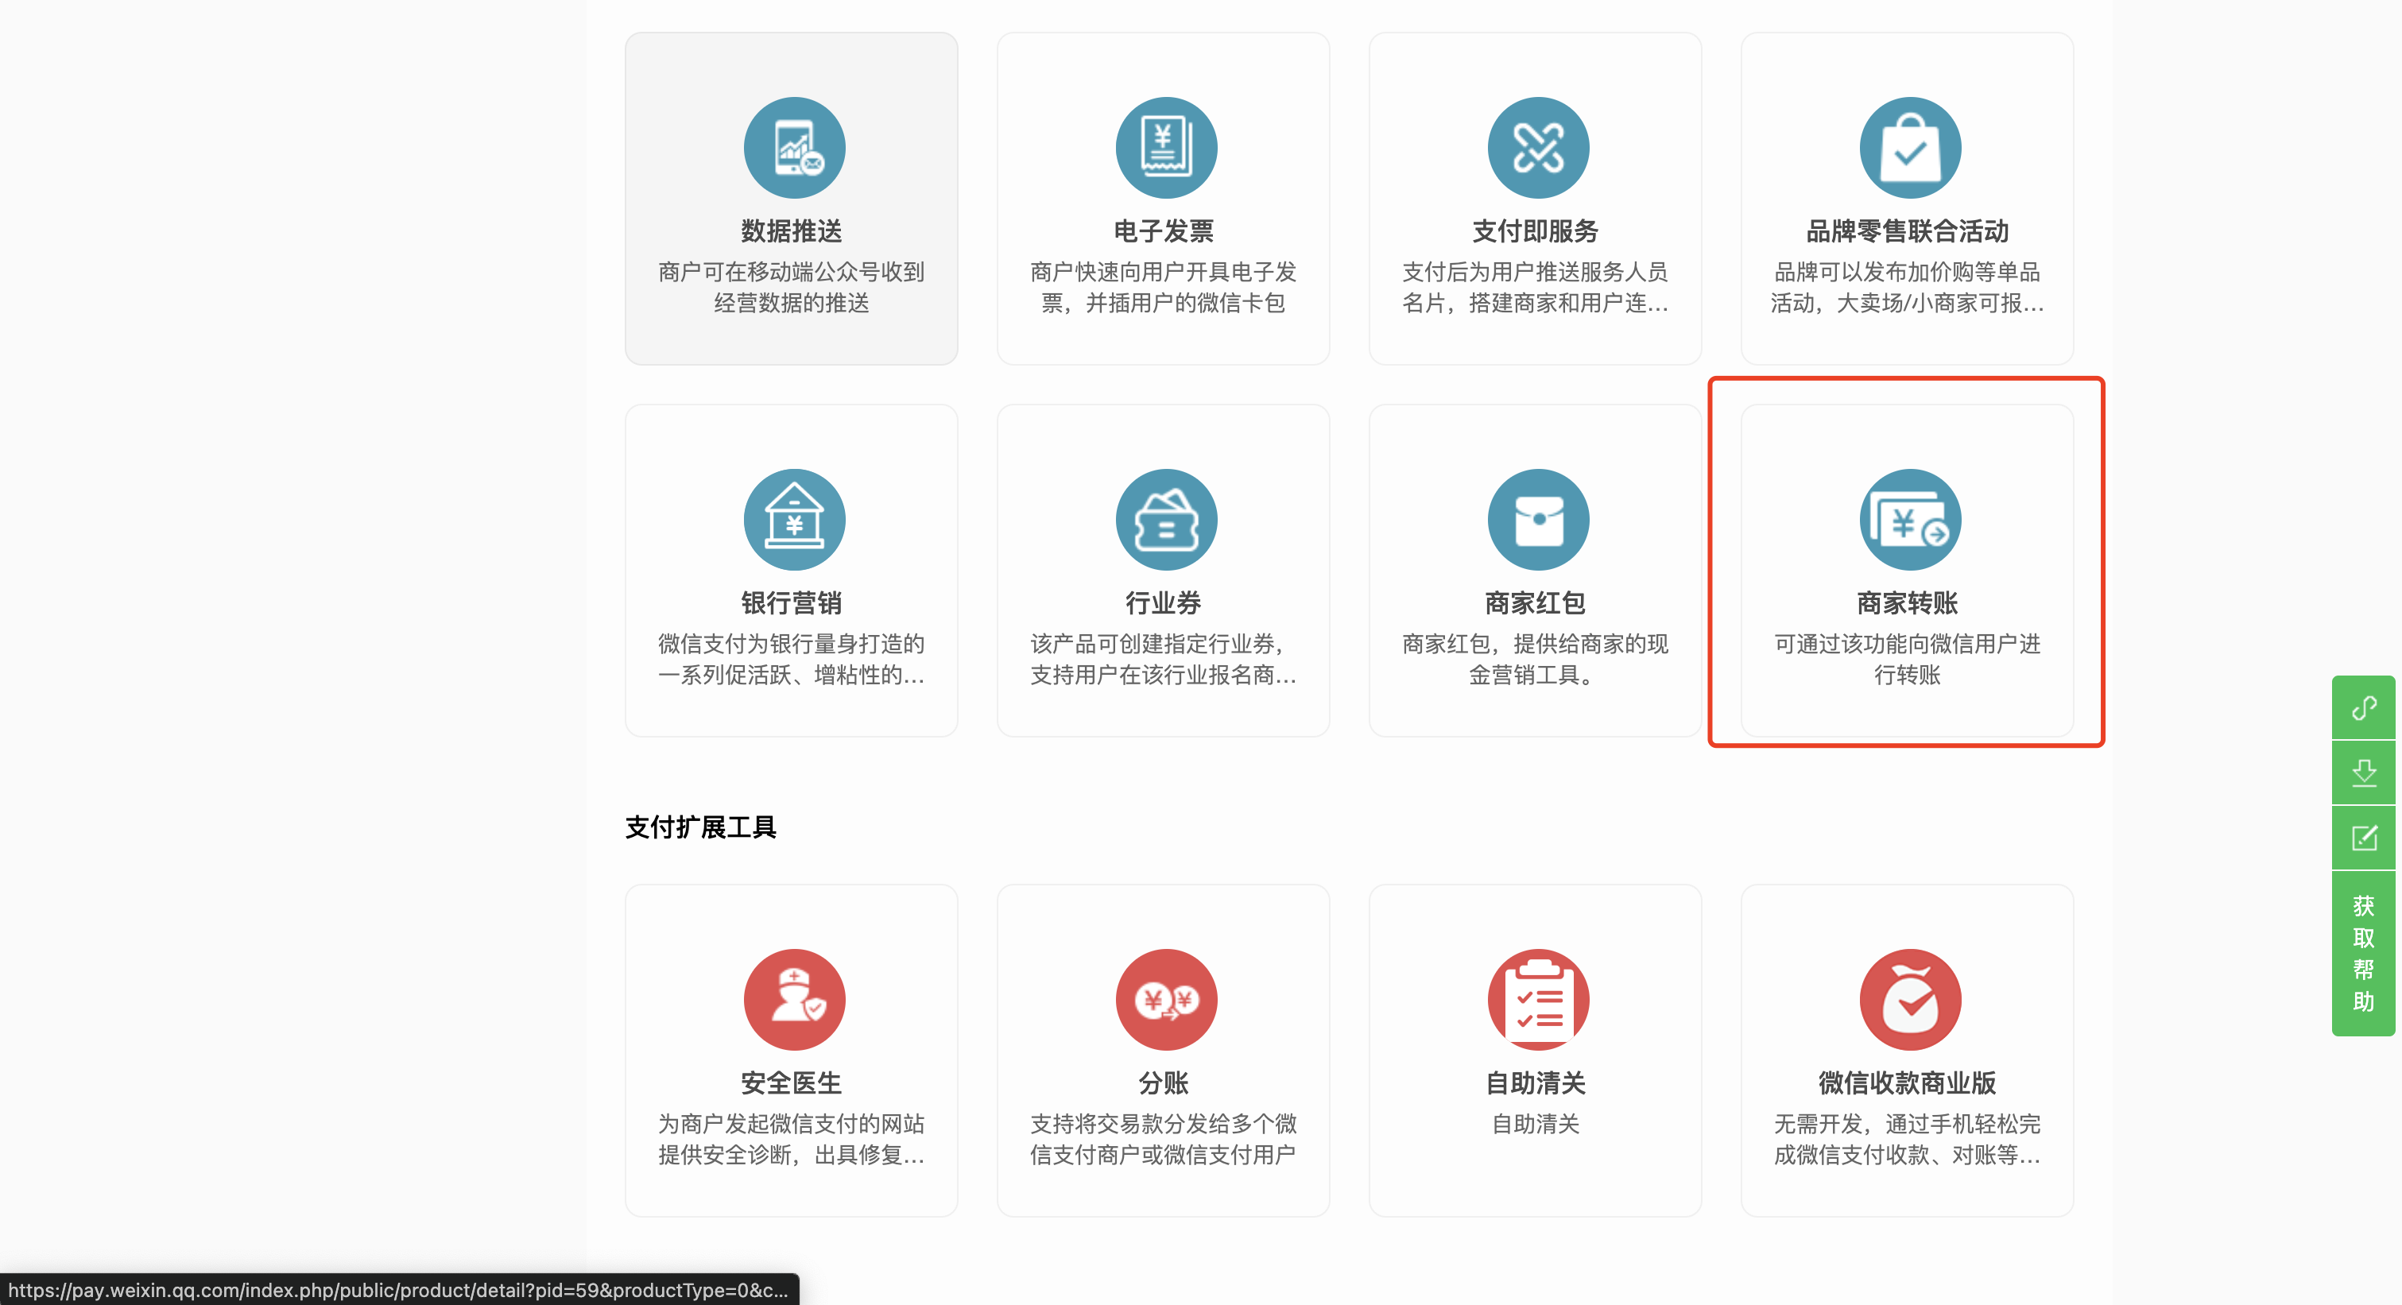Click description 微信支付为银行量身打造的
The width and height of the screenshot is (2402, 1305).
pos(791,659)
